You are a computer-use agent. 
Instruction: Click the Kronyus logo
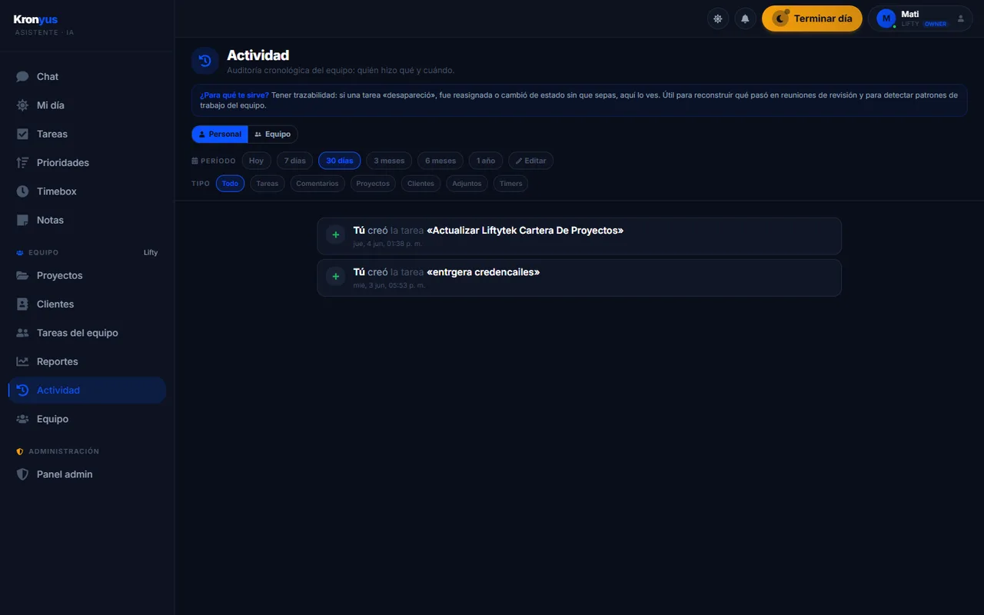35,19
